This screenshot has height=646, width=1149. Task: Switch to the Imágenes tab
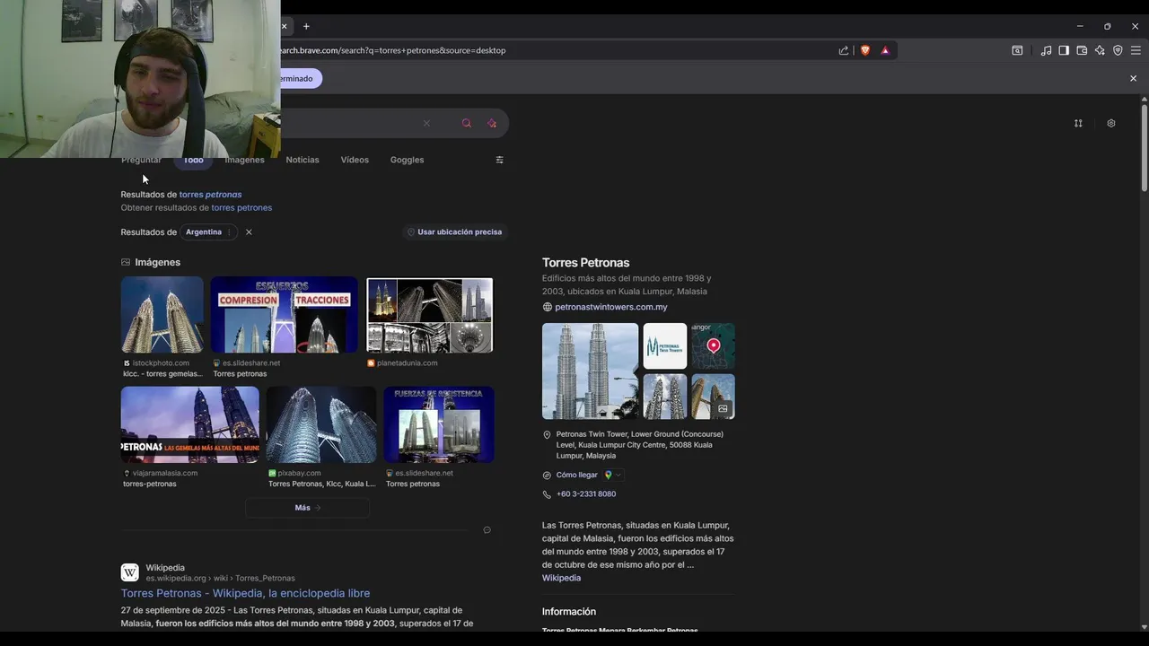point(244,160)
